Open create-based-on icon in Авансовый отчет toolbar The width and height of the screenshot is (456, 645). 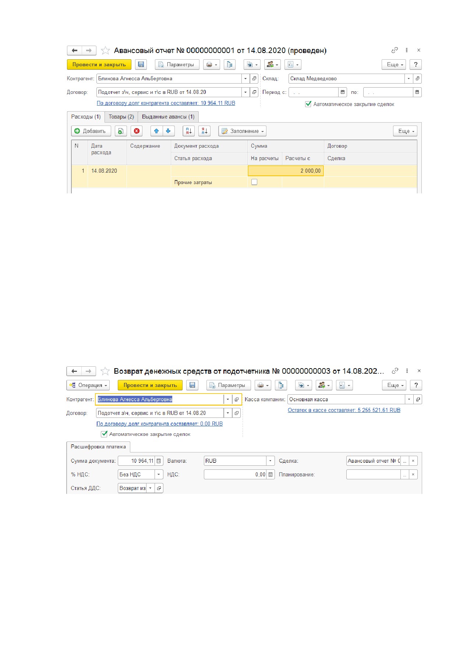click(x=252, y=64)
